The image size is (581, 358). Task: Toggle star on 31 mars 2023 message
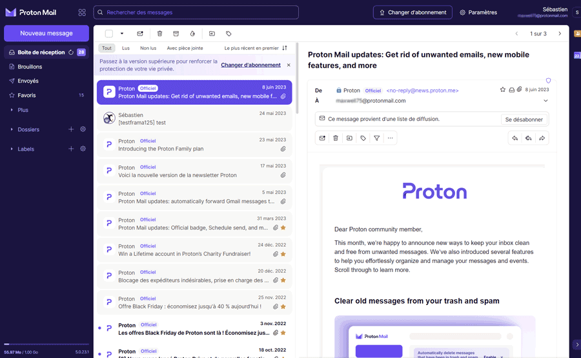point(283,227)
